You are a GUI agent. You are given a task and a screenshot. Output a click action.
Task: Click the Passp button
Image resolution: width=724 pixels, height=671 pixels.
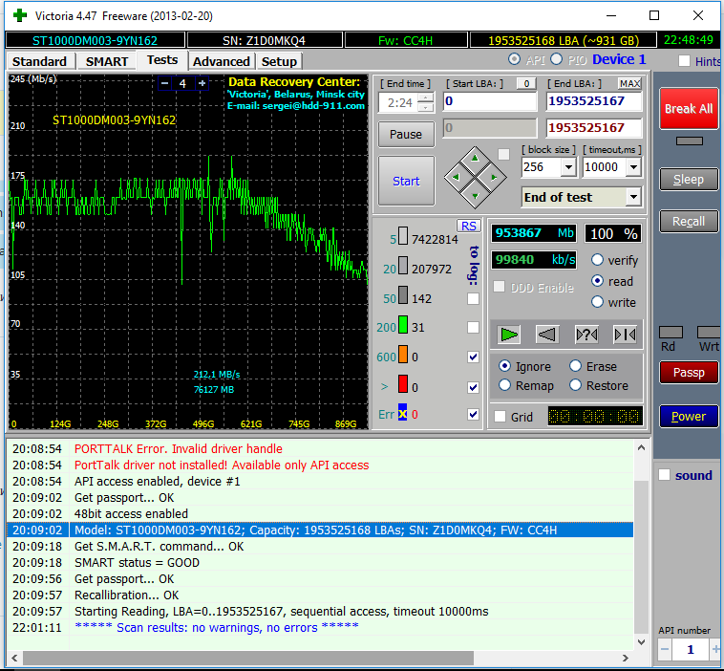[x=689, y=373]
